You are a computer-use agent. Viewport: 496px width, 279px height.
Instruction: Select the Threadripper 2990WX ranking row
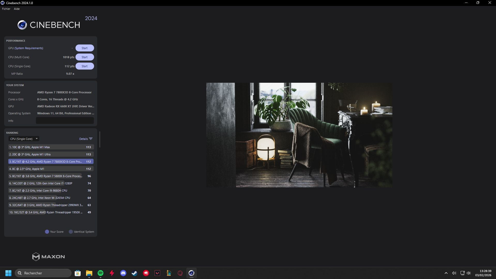[x=51, y=205]
